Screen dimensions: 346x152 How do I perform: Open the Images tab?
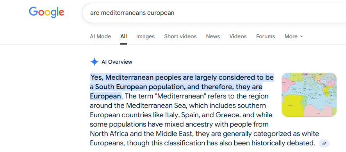click(145, 36)
